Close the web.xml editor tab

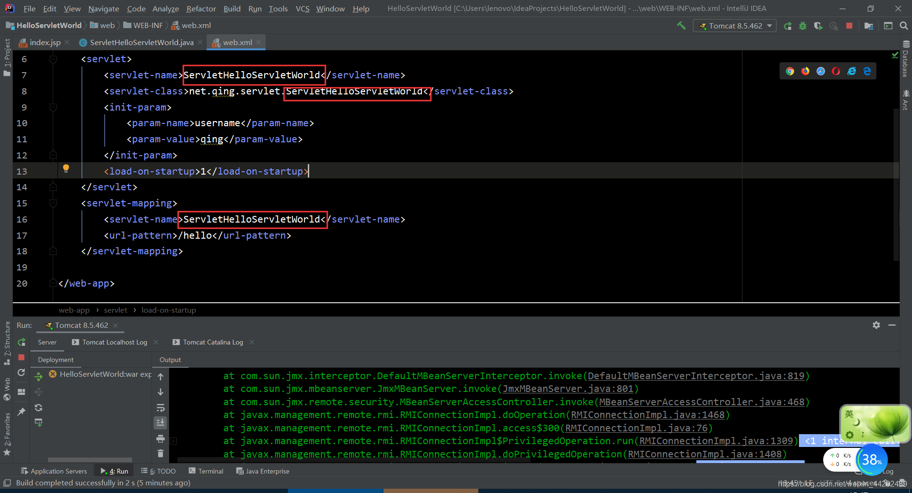click(x=258, y=42)
